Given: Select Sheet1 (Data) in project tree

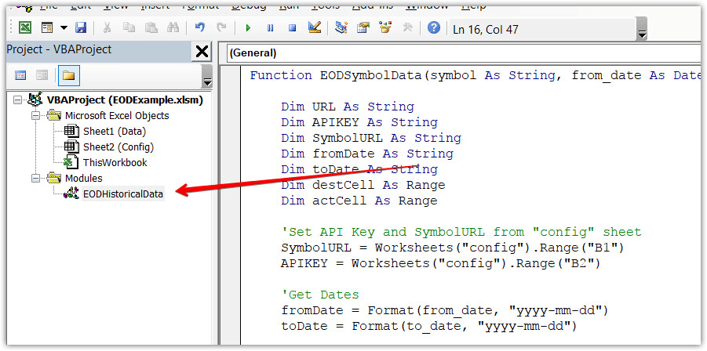Looking at the screenshot, I should coord(115,132).
